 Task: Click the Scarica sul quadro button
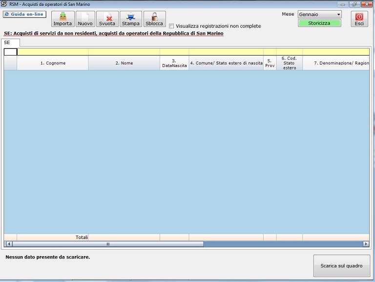341,266
